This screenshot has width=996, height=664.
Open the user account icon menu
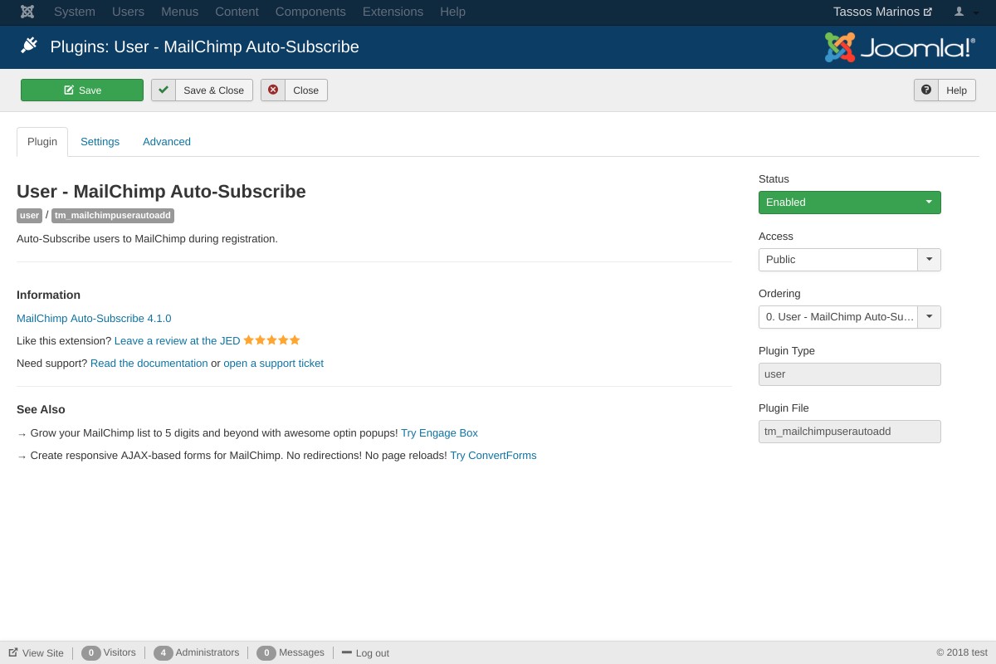pos(959,12)
